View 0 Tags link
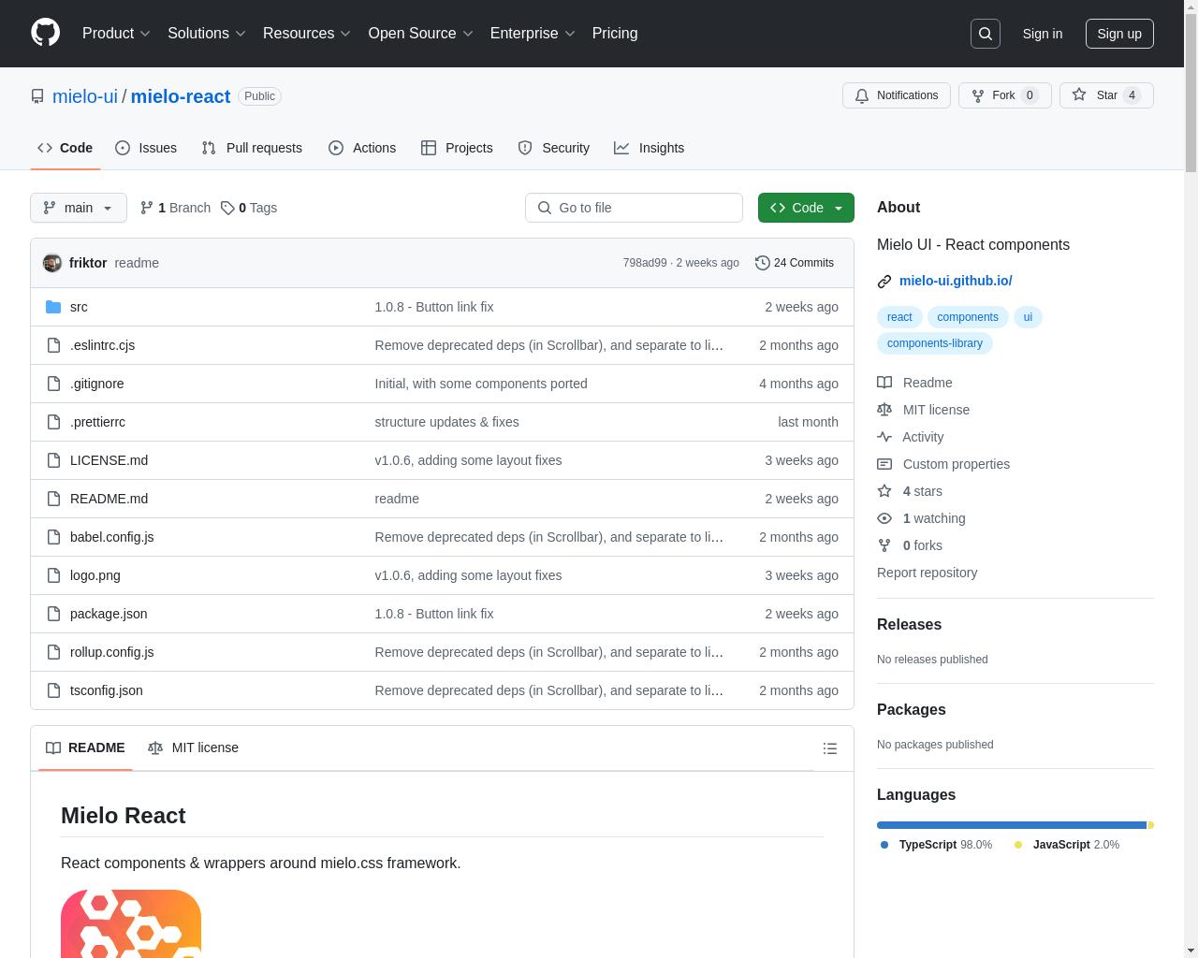 (249, 208)
